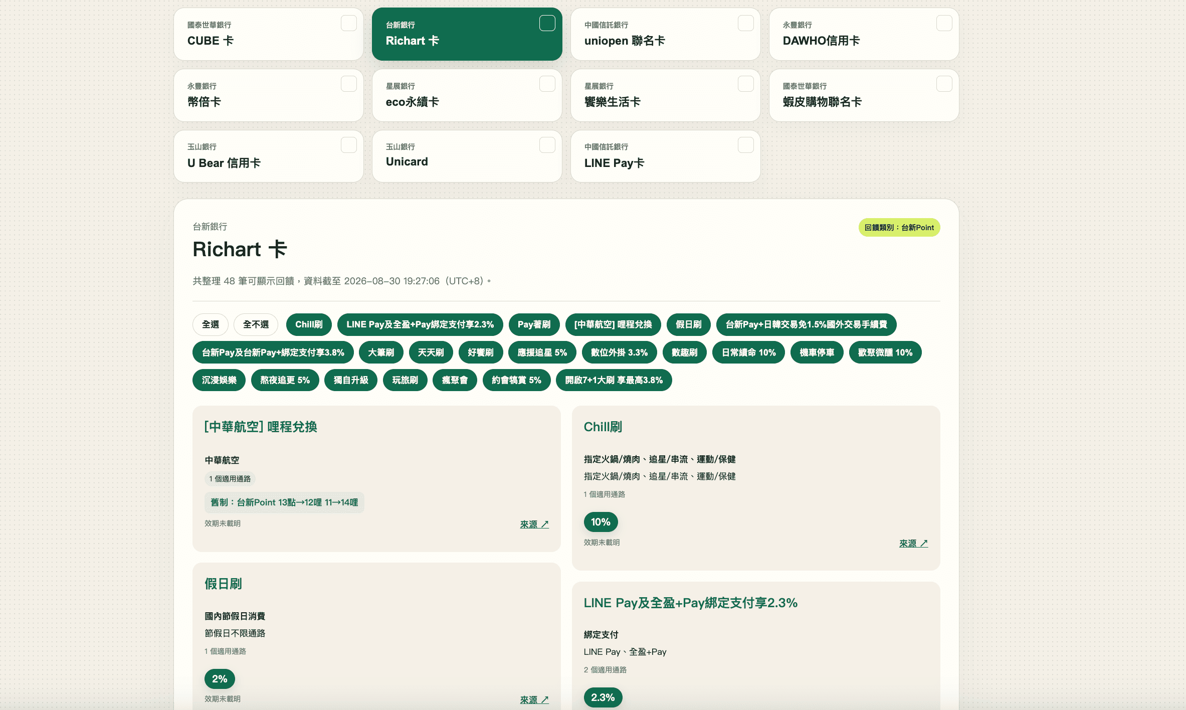
Task: Toggle the 熬夜追更 5% filter chip
Action: click(285, 380)
